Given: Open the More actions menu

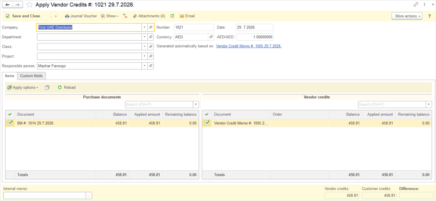Looking at the screenshot, I should pyautogui.click(x=407, y=16).
